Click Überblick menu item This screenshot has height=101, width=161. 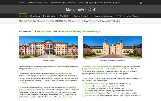click(64, 16)
